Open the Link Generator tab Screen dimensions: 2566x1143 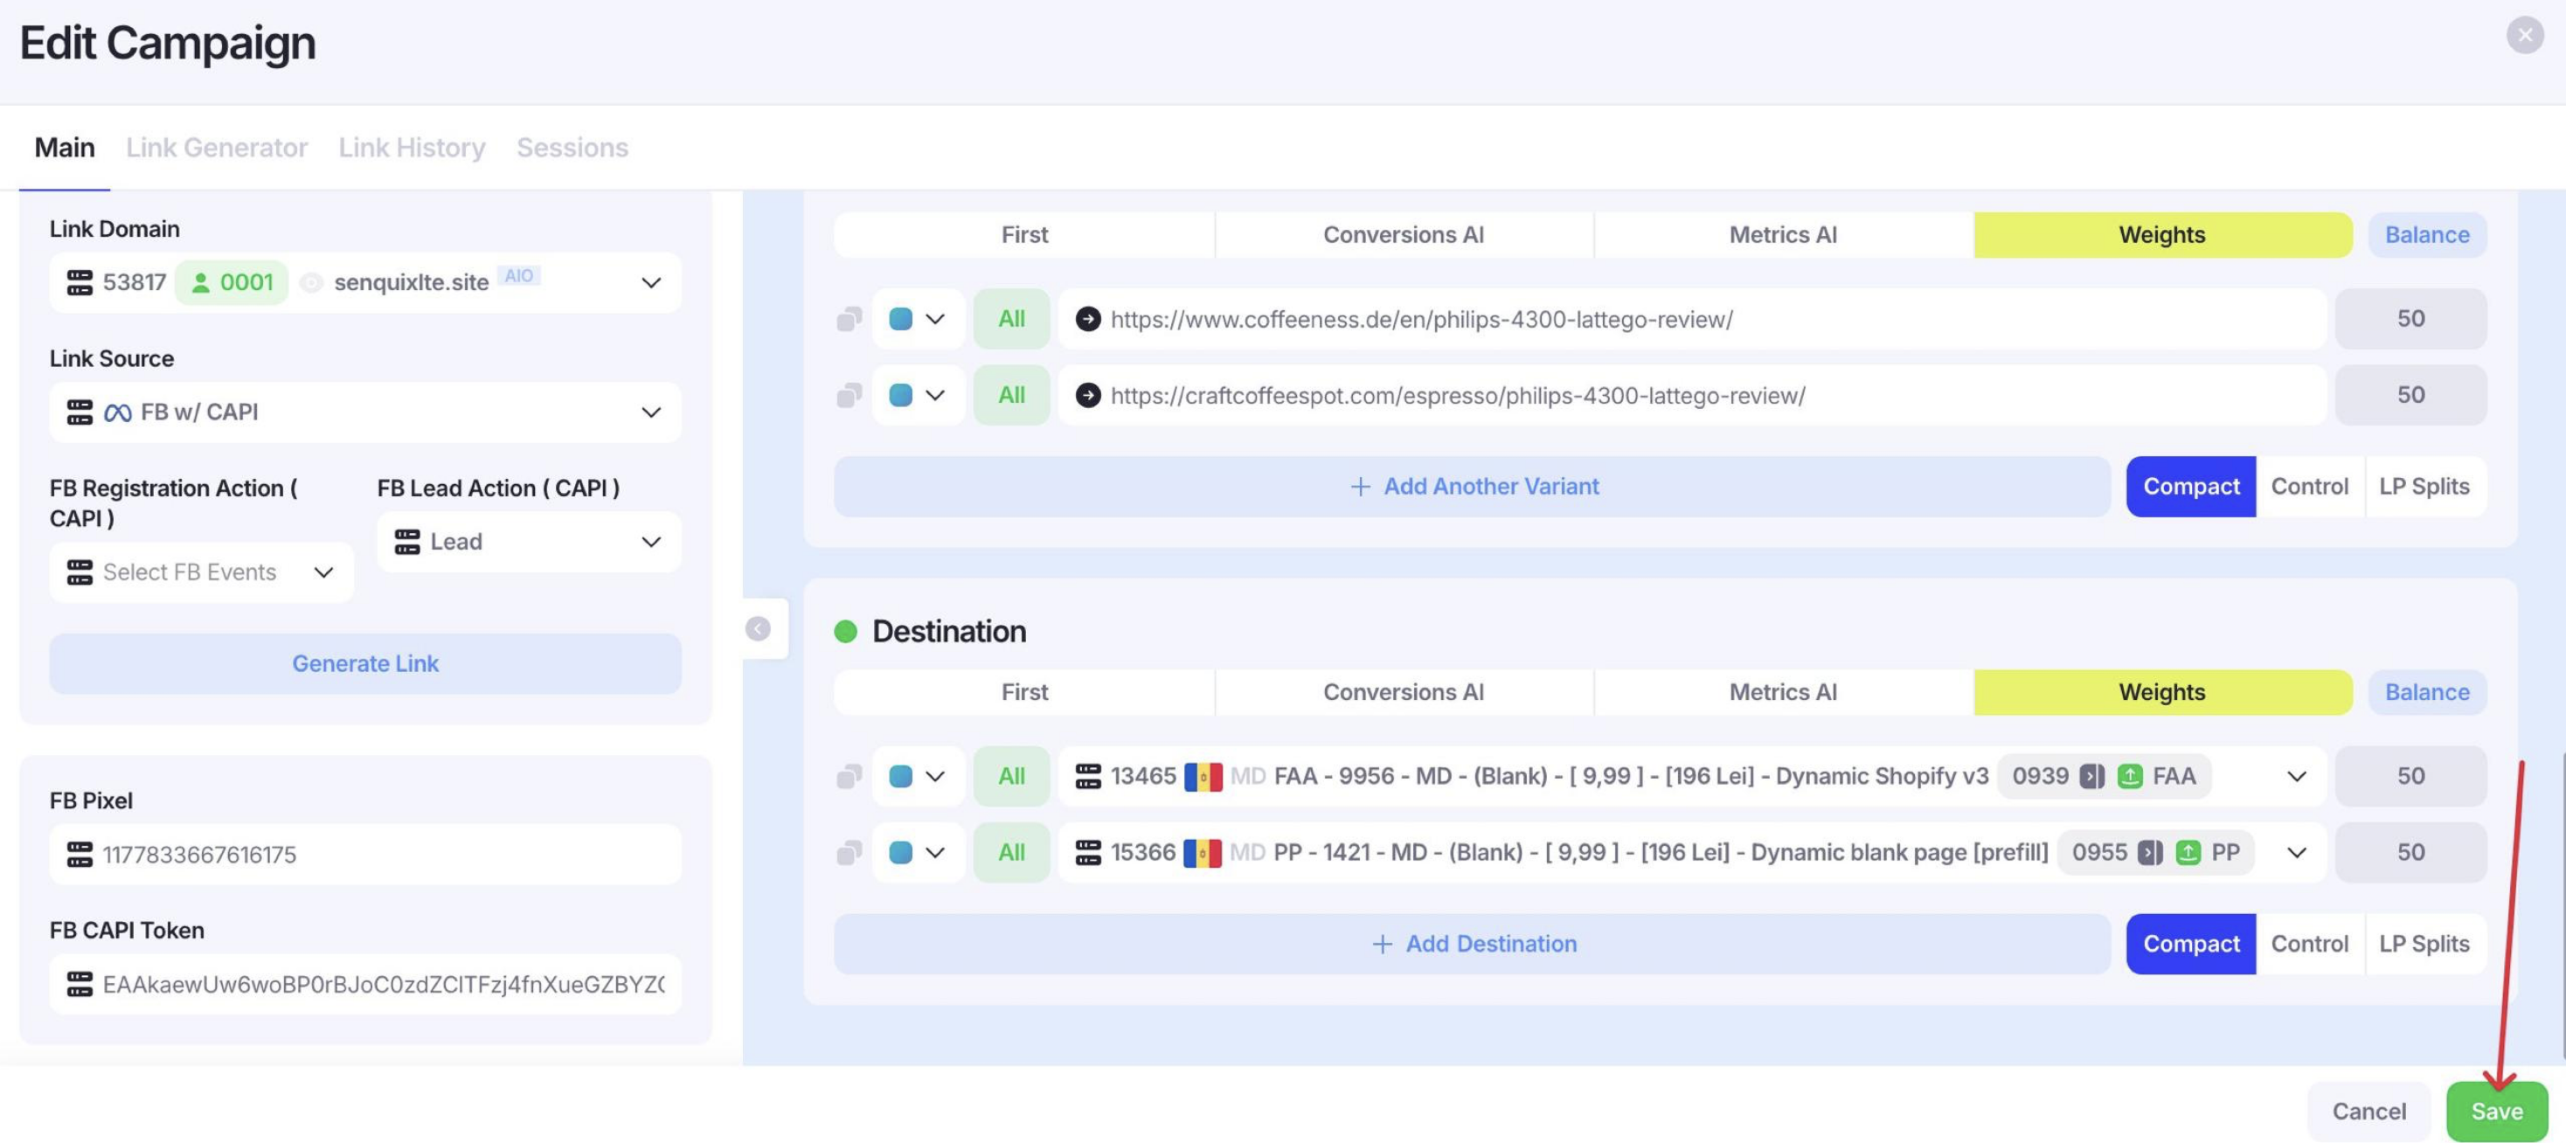[x=216, y=148]
